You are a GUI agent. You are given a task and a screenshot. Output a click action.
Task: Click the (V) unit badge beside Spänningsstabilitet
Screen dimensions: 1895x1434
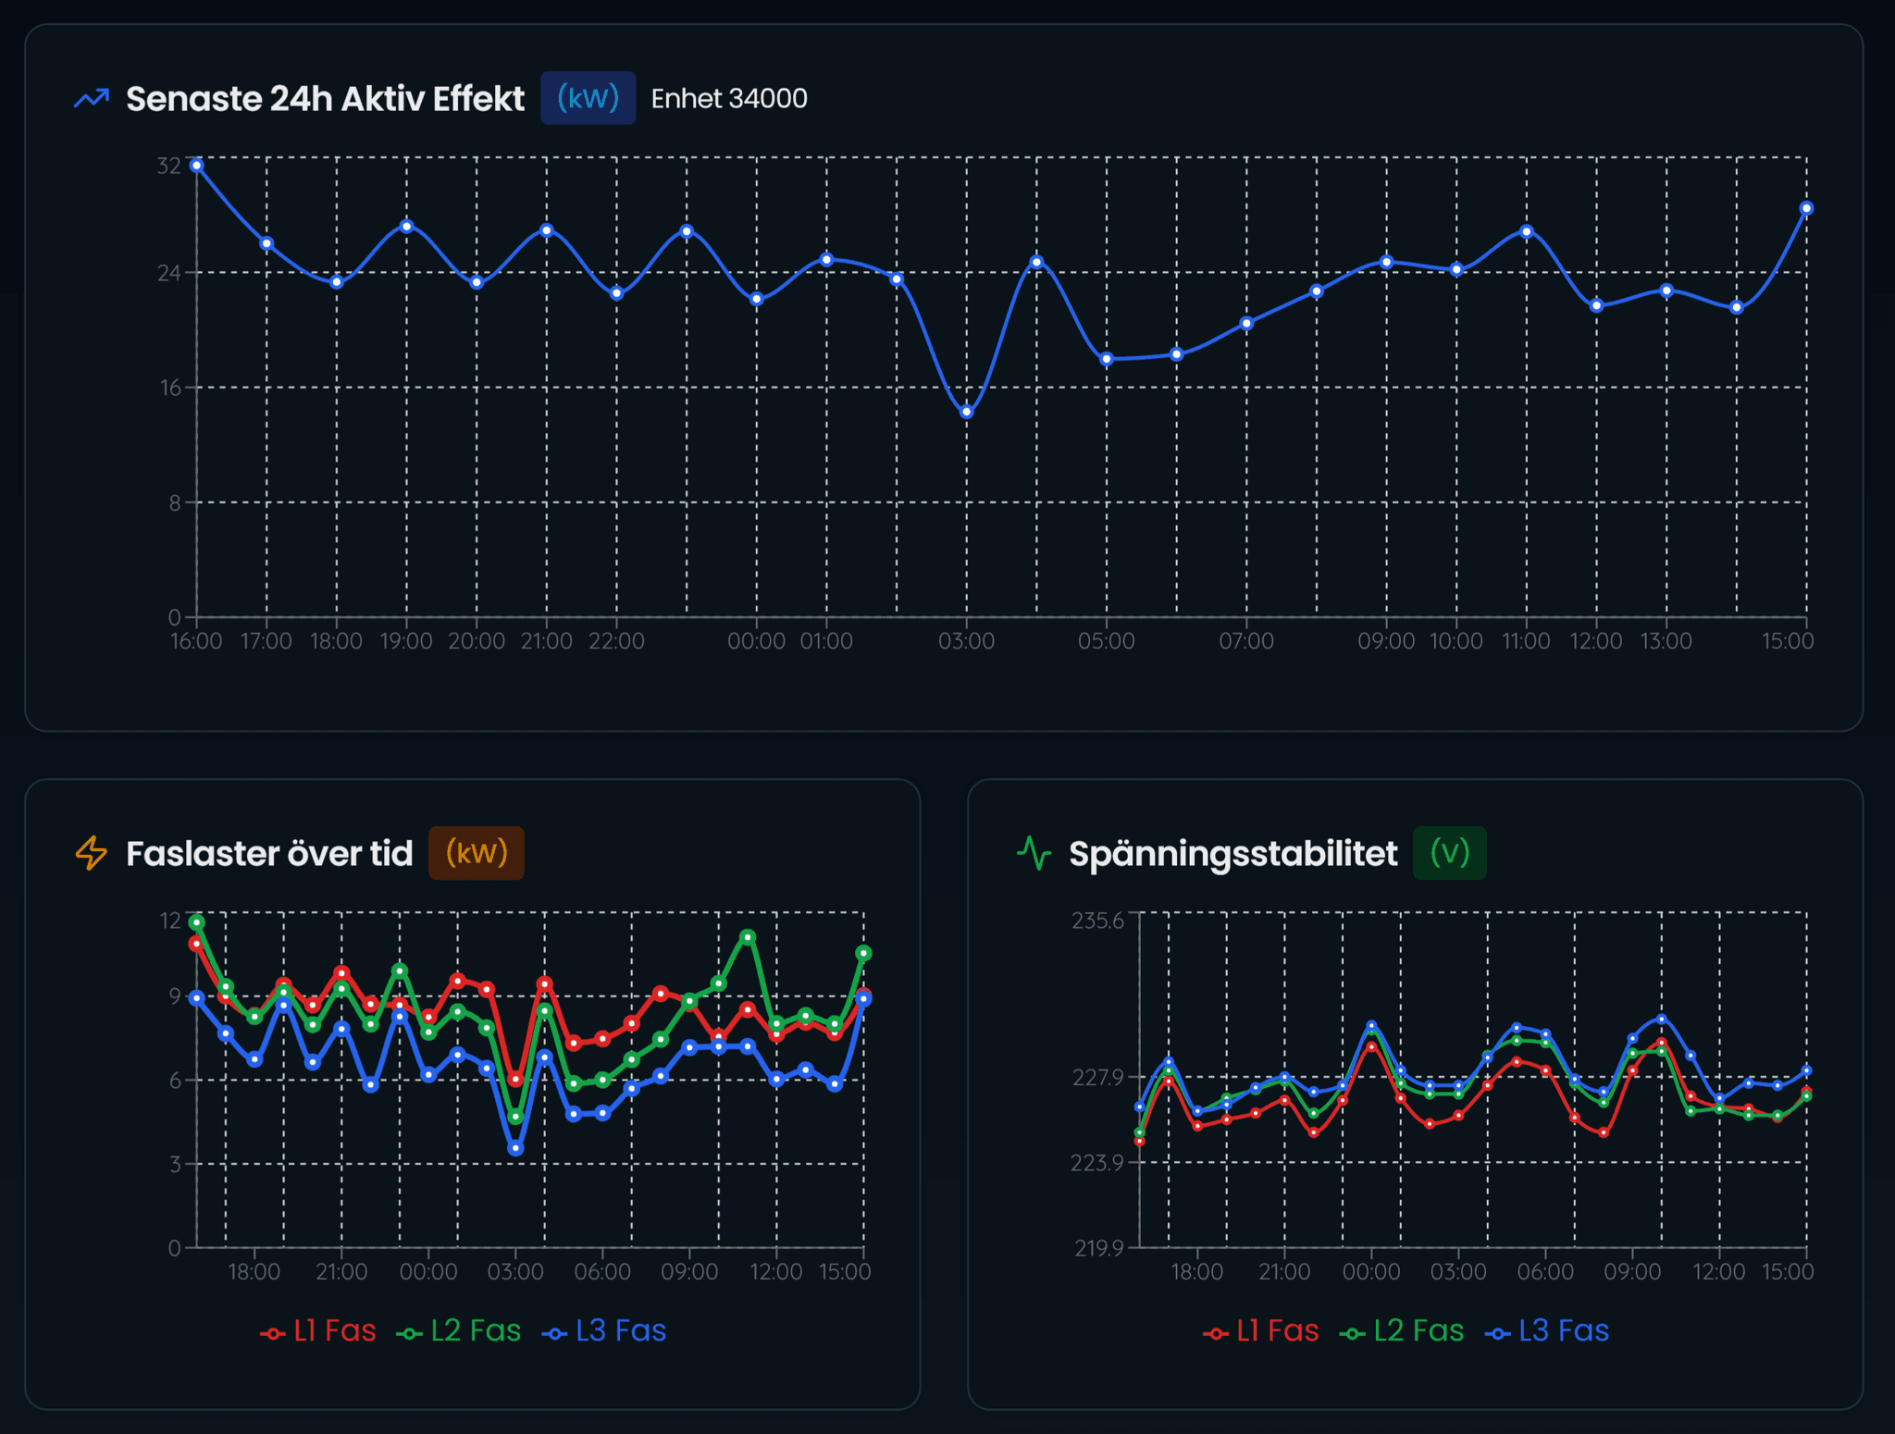1449,852
